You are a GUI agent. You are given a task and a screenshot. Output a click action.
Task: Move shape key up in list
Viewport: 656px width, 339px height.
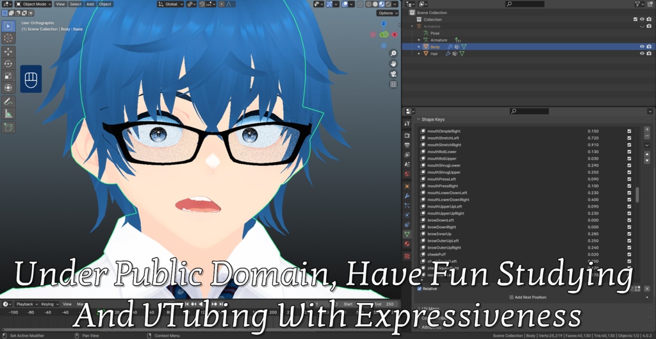(x=647, y=154)
